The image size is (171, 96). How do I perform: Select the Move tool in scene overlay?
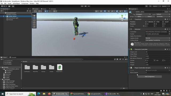[34, 18]
